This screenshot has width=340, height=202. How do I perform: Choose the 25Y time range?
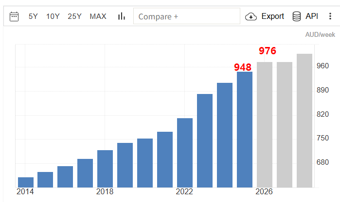click(x=74, y=16)
